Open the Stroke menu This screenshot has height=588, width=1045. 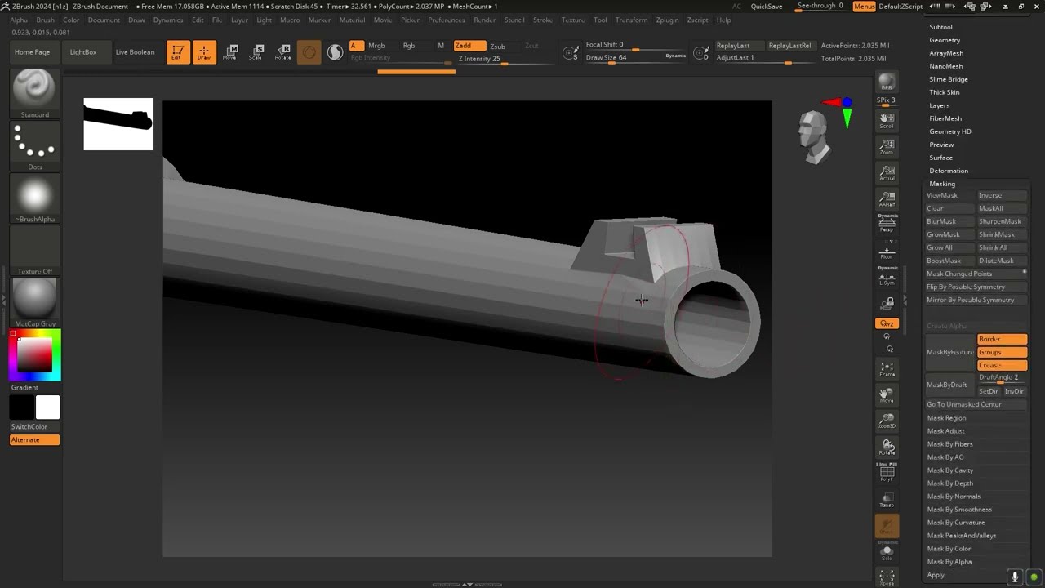[542, 20]
